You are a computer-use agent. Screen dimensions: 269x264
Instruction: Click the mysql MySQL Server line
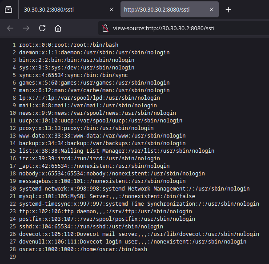[x=107, y=196]
